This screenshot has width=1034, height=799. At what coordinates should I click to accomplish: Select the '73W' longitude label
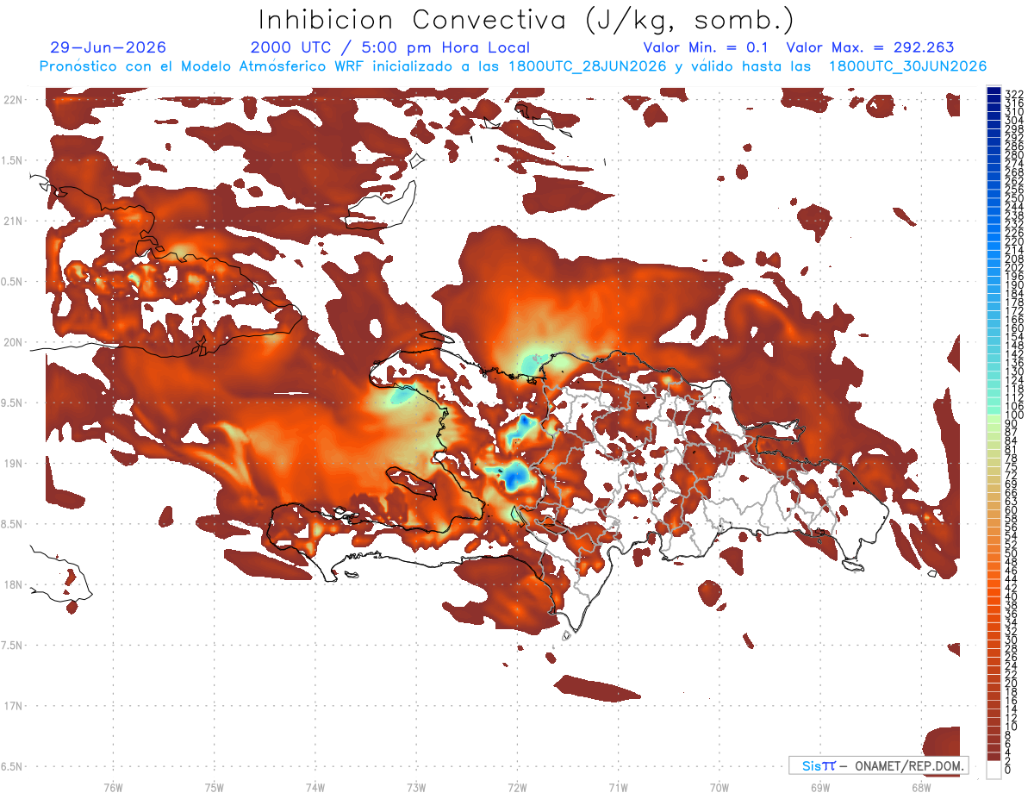416,787
